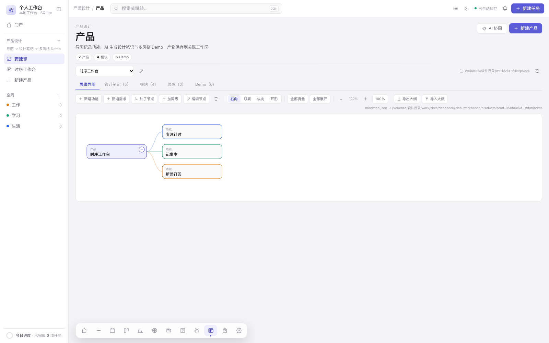The width and height of the screenshot is (549, 343).
Task: Open the clipboard check icon in the dock
Action: click(x=225, y=331)
